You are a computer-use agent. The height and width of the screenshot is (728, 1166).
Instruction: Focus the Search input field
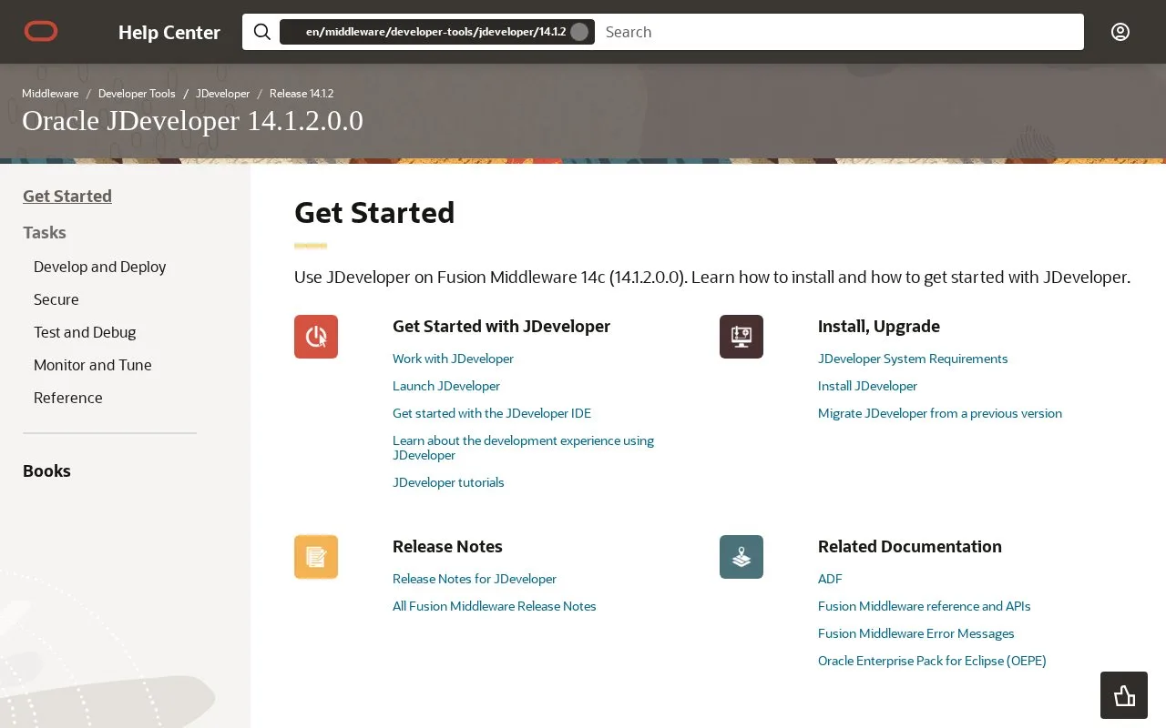click(840, 32)
